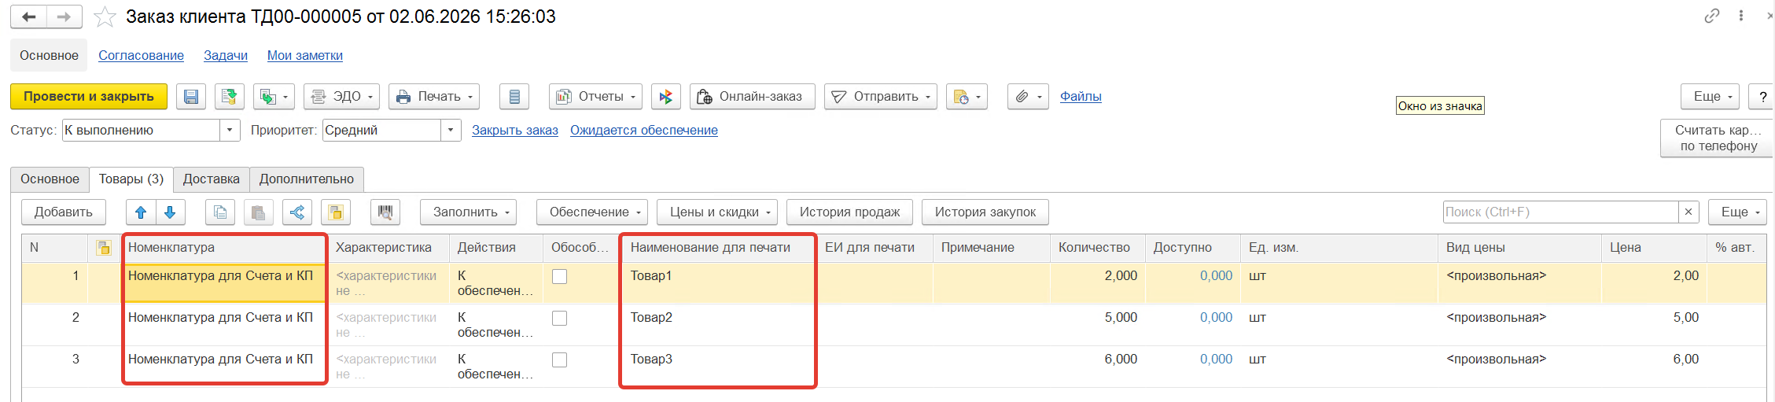
Task: Open the Цены и скидки dropdown
Action: 717,212
